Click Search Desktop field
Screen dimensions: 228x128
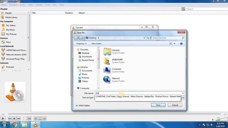[168, 38]
